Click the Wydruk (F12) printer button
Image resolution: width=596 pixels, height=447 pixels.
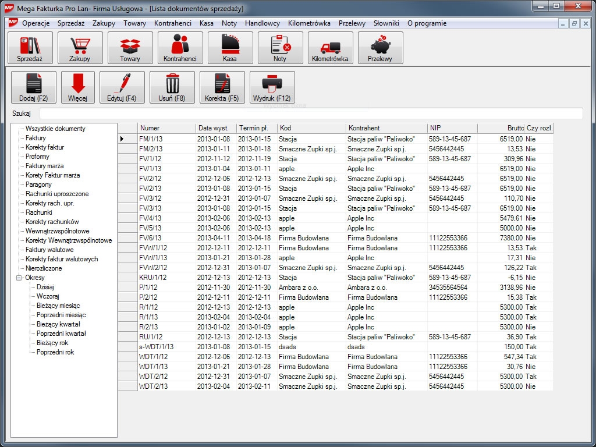click(x=272, y=87)
